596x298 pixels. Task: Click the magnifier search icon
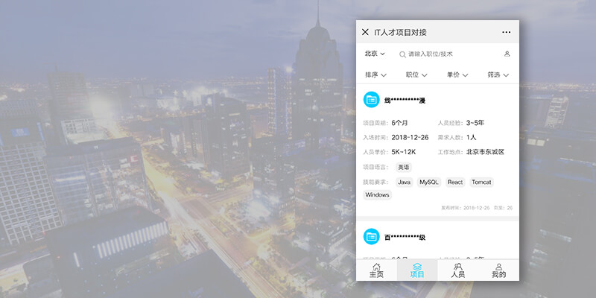coord(402,54)
